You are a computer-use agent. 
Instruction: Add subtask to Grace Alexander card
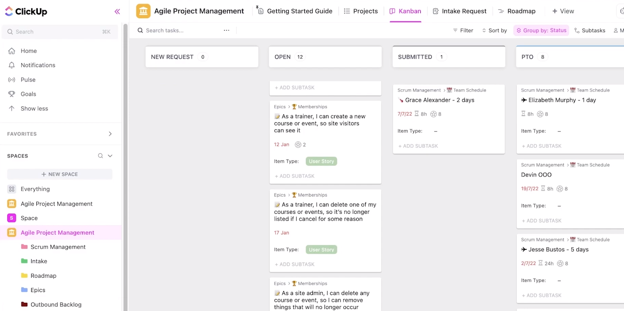[418, 146]
